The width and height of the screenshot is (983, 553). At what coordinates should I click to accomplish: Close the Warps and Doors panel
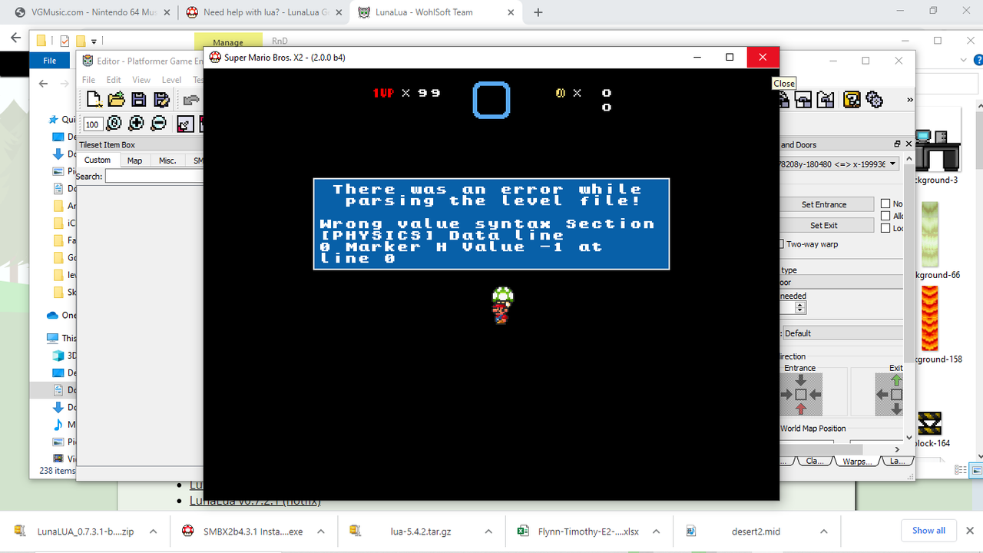tap(909, 144)
